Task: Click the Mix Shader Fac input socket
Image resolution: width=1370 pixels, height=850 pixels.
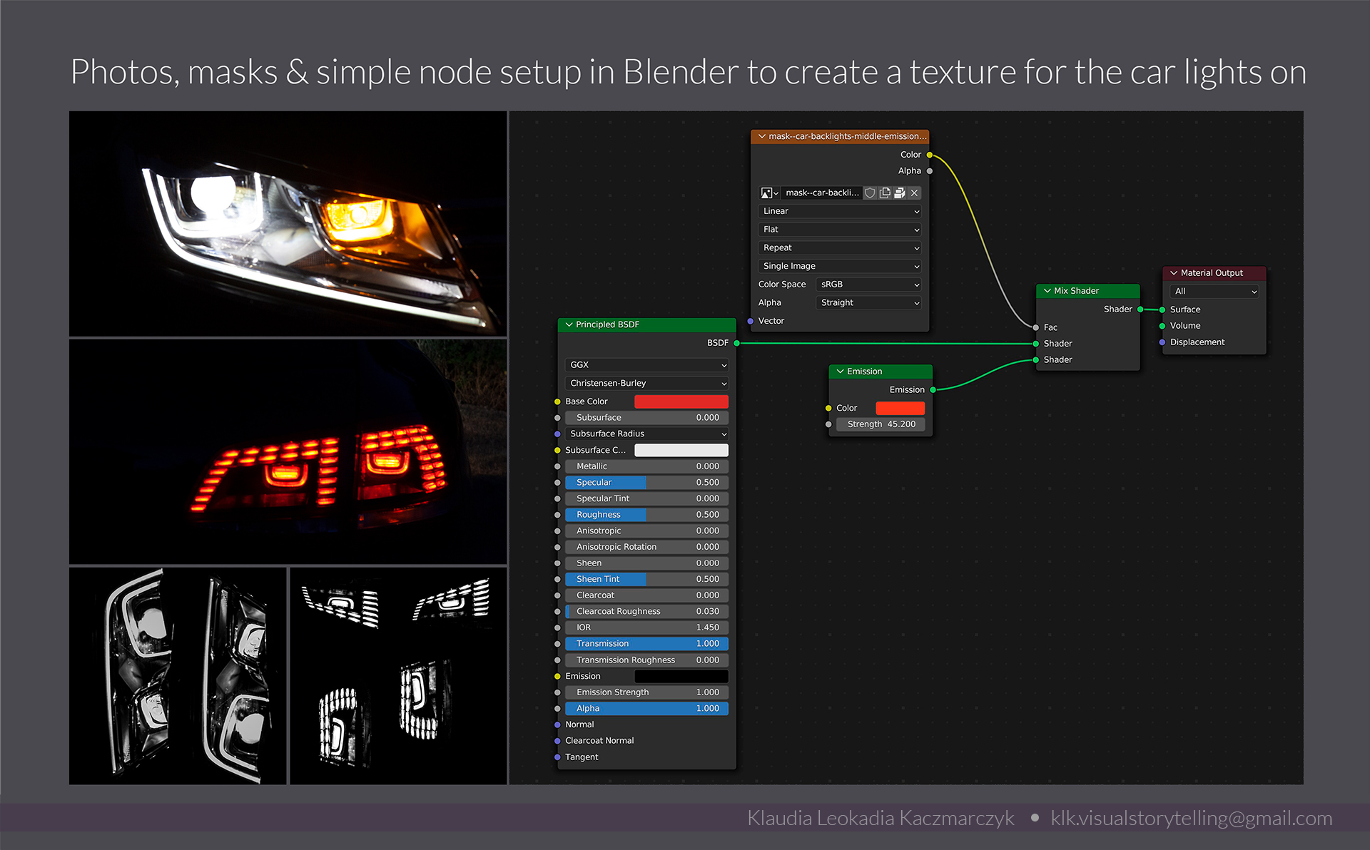Action: pos(1035,327)
